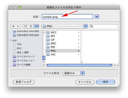Click the sidebar vertical scrollbar thumb
This screenshot has width=128, height=98.
point(44,58)
